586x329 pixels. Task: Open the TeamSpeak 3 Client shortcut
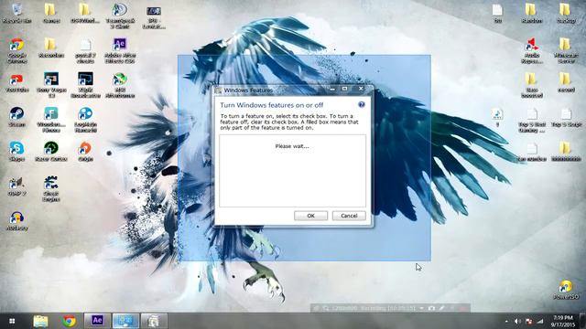click(x=120, y=16)
